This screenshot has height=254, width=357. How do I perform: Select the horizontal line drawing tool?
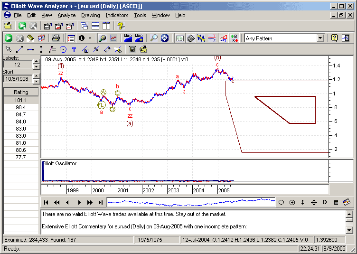(30, 49)
